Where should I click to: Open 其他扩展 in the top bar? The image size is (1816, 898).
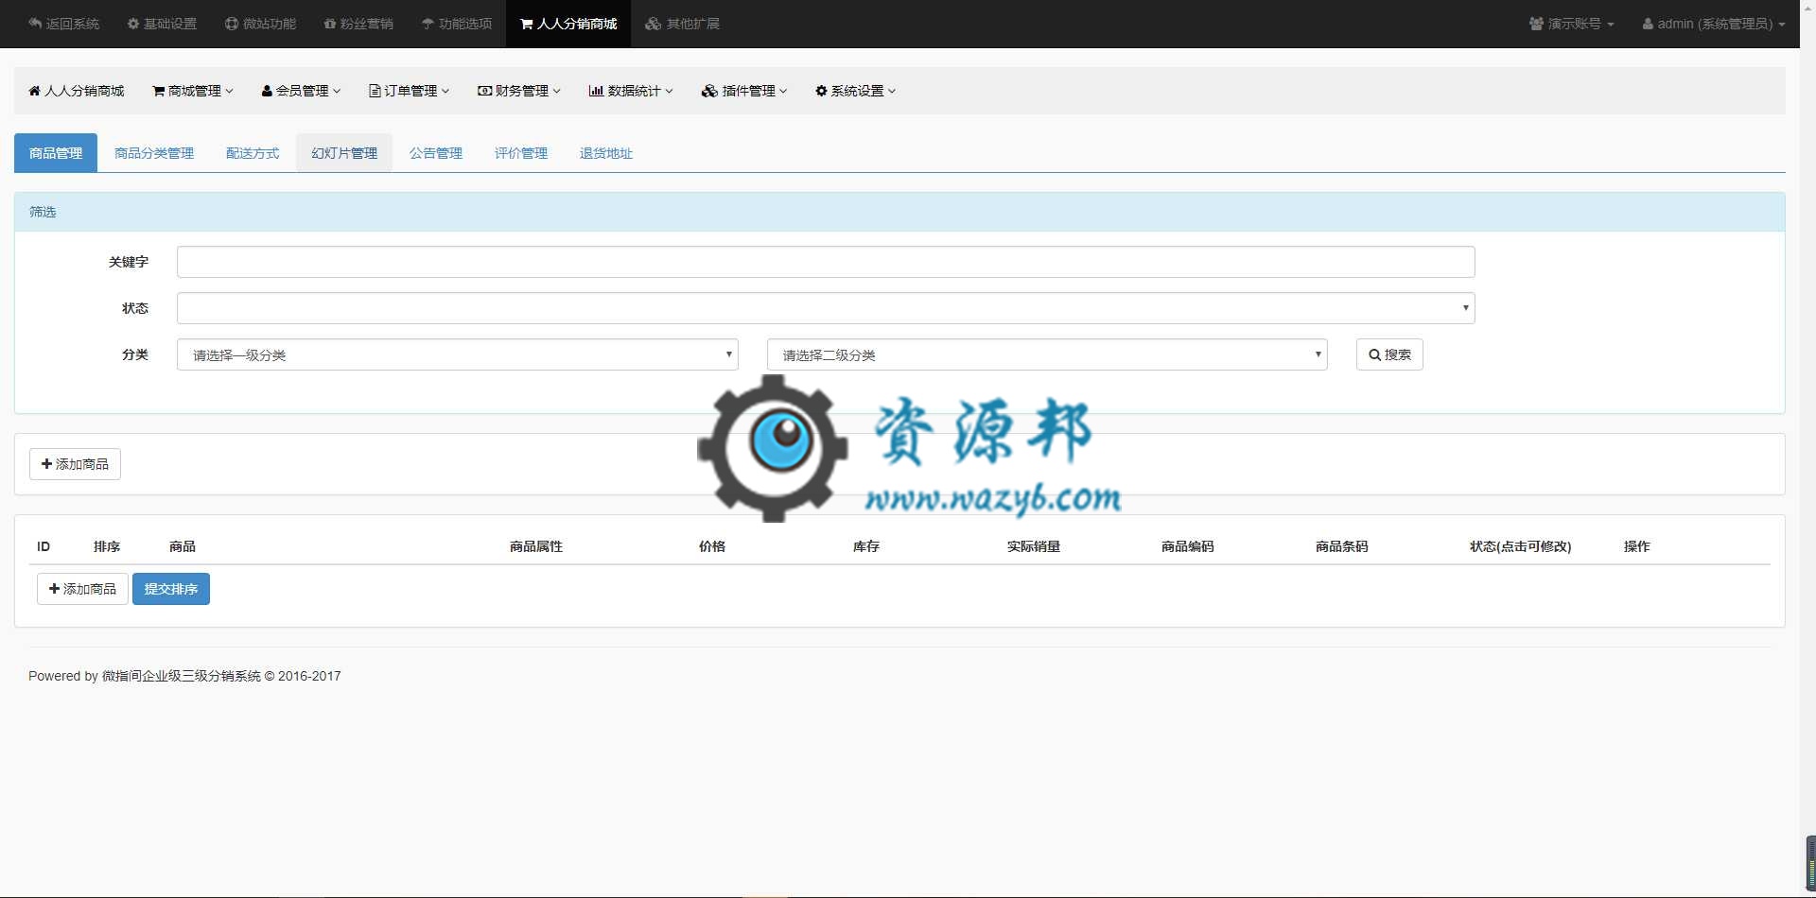pos(682,24)
